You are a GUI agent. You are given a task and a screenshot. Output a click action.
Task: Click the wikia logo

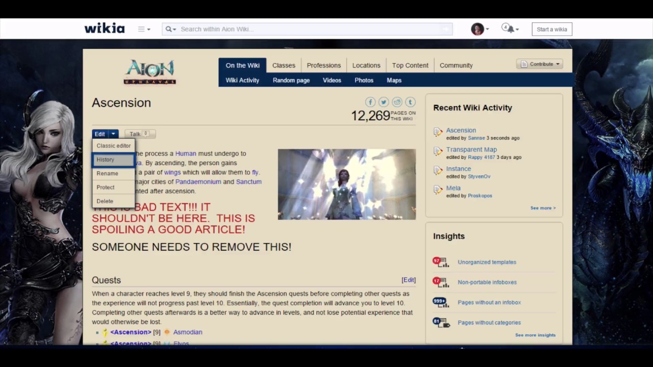(105, 29)
